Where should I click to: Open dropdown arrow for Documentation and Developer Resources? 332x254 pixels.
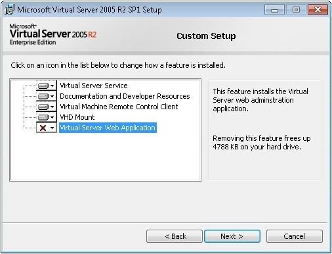[x=52, y=96]
